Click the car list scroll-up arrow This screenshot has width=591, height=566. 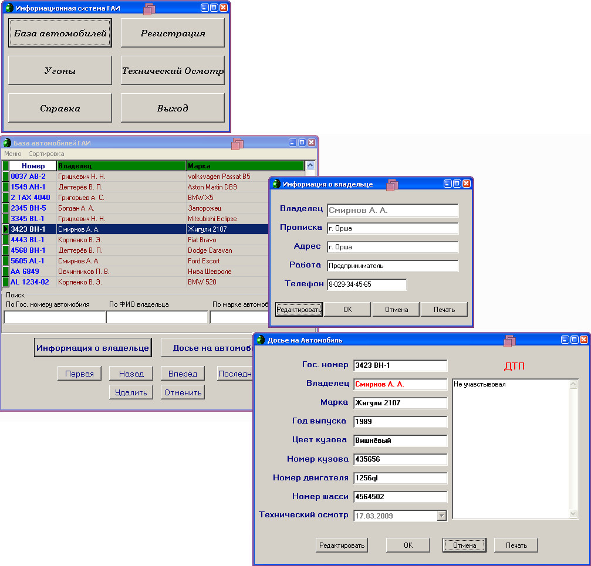click(310, 165)
